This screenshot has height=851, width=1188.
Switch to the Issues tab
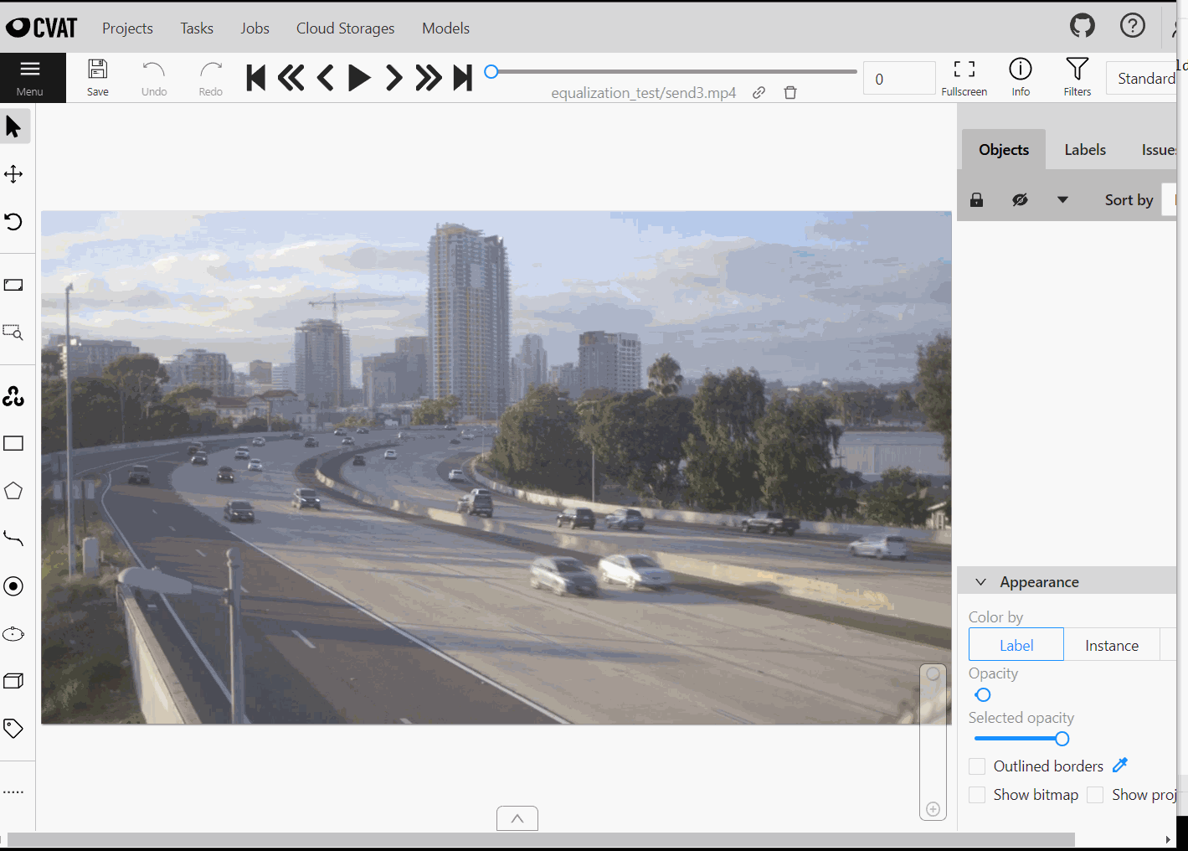1159,150
